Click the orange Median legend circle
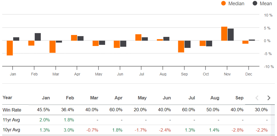 [x=223, y=4]
